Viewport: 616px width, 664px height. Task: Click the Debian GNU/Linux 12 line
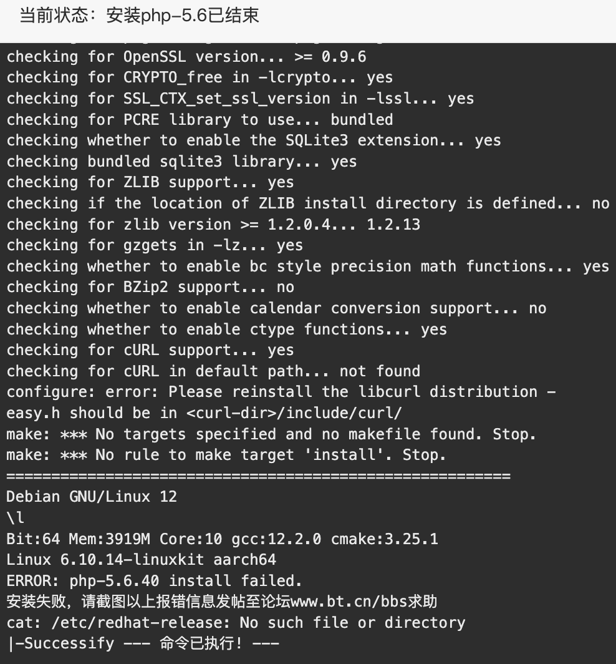click(x=92, y=496)
